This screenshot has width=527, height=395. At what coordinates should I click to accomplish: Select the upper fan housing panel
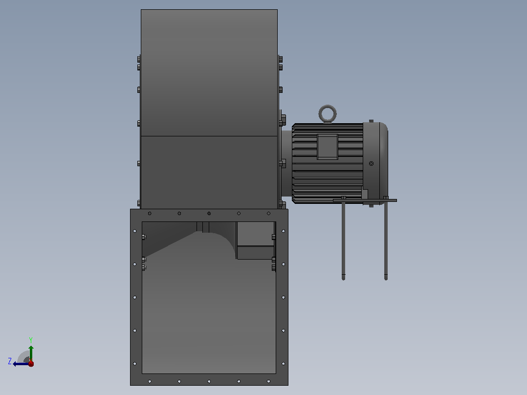(x=209, y=73)
